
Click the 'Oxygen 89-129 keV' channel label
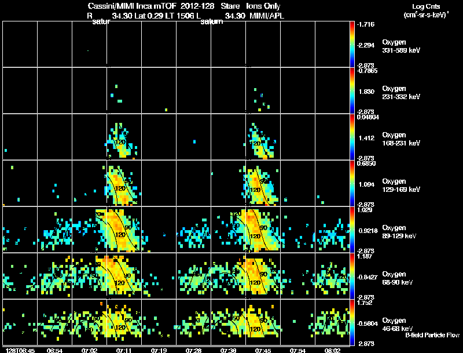tap(399, 232)
